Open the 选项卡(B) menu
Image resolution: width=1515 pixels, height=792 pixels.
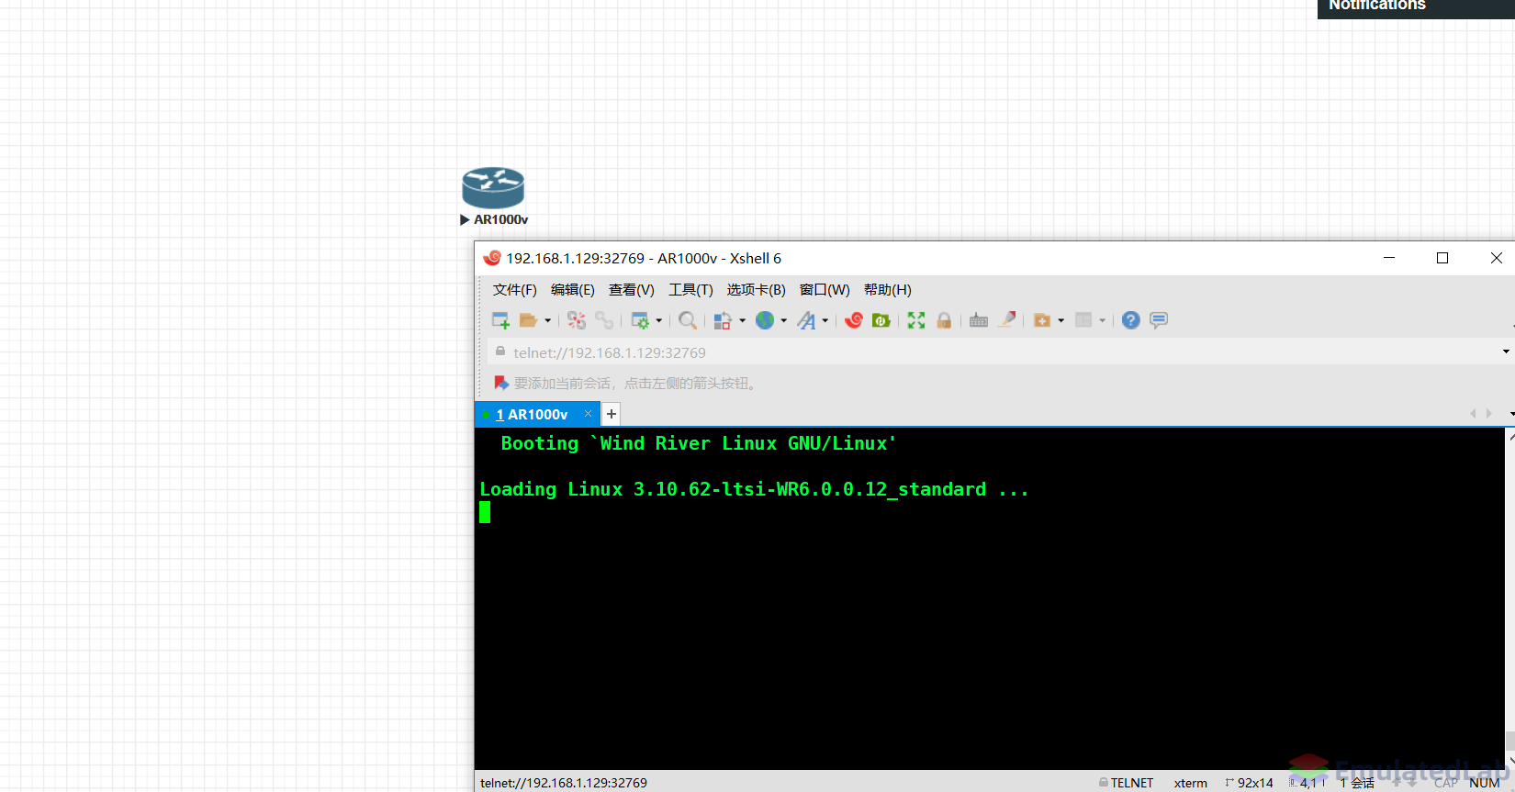757,290
